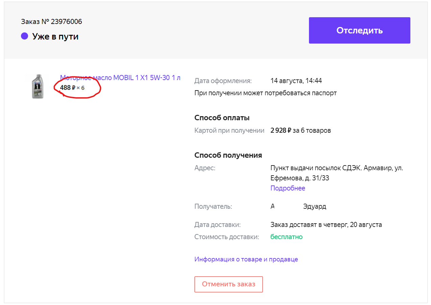The height and width of the screenshot is (305, 431).
Task: Click the Адрес label
Action: coord(205,168)
